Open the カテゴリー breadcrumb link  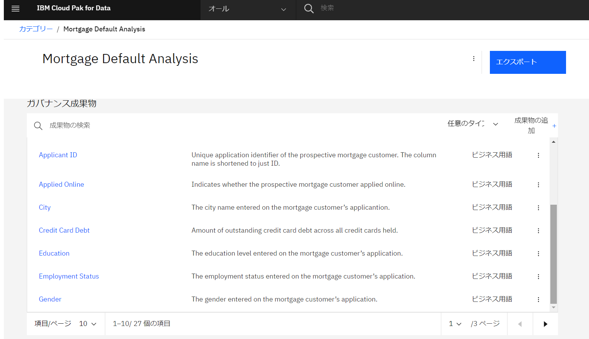[x=36, y=29]
